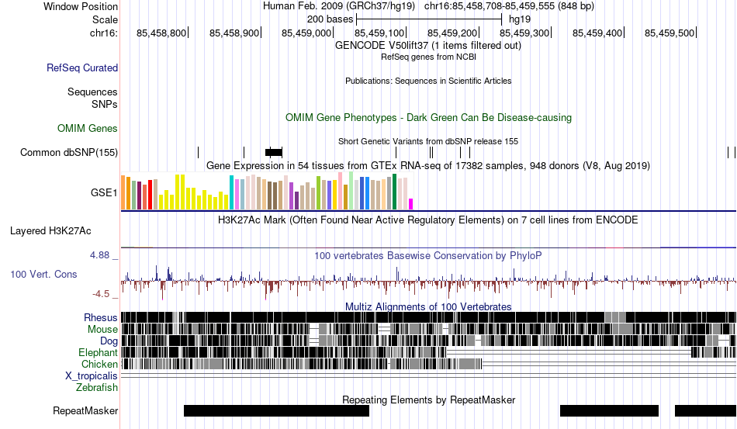The width and height of the screenshot is (737, 429).
Task: Click the -4.5 PhyloP lower scale value
Action: tap(101, 294)
